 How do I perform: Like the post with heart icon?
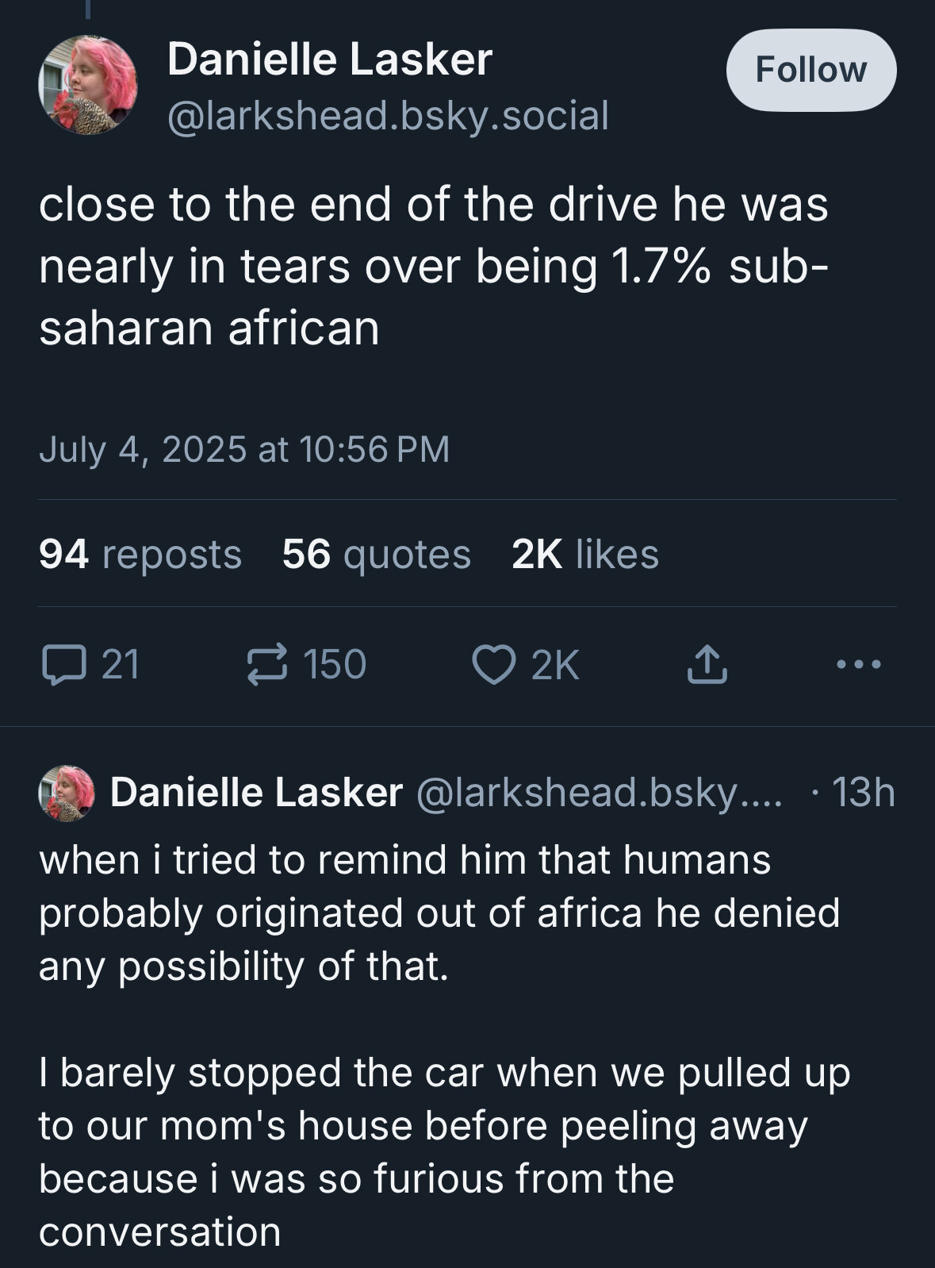point(493,665)
